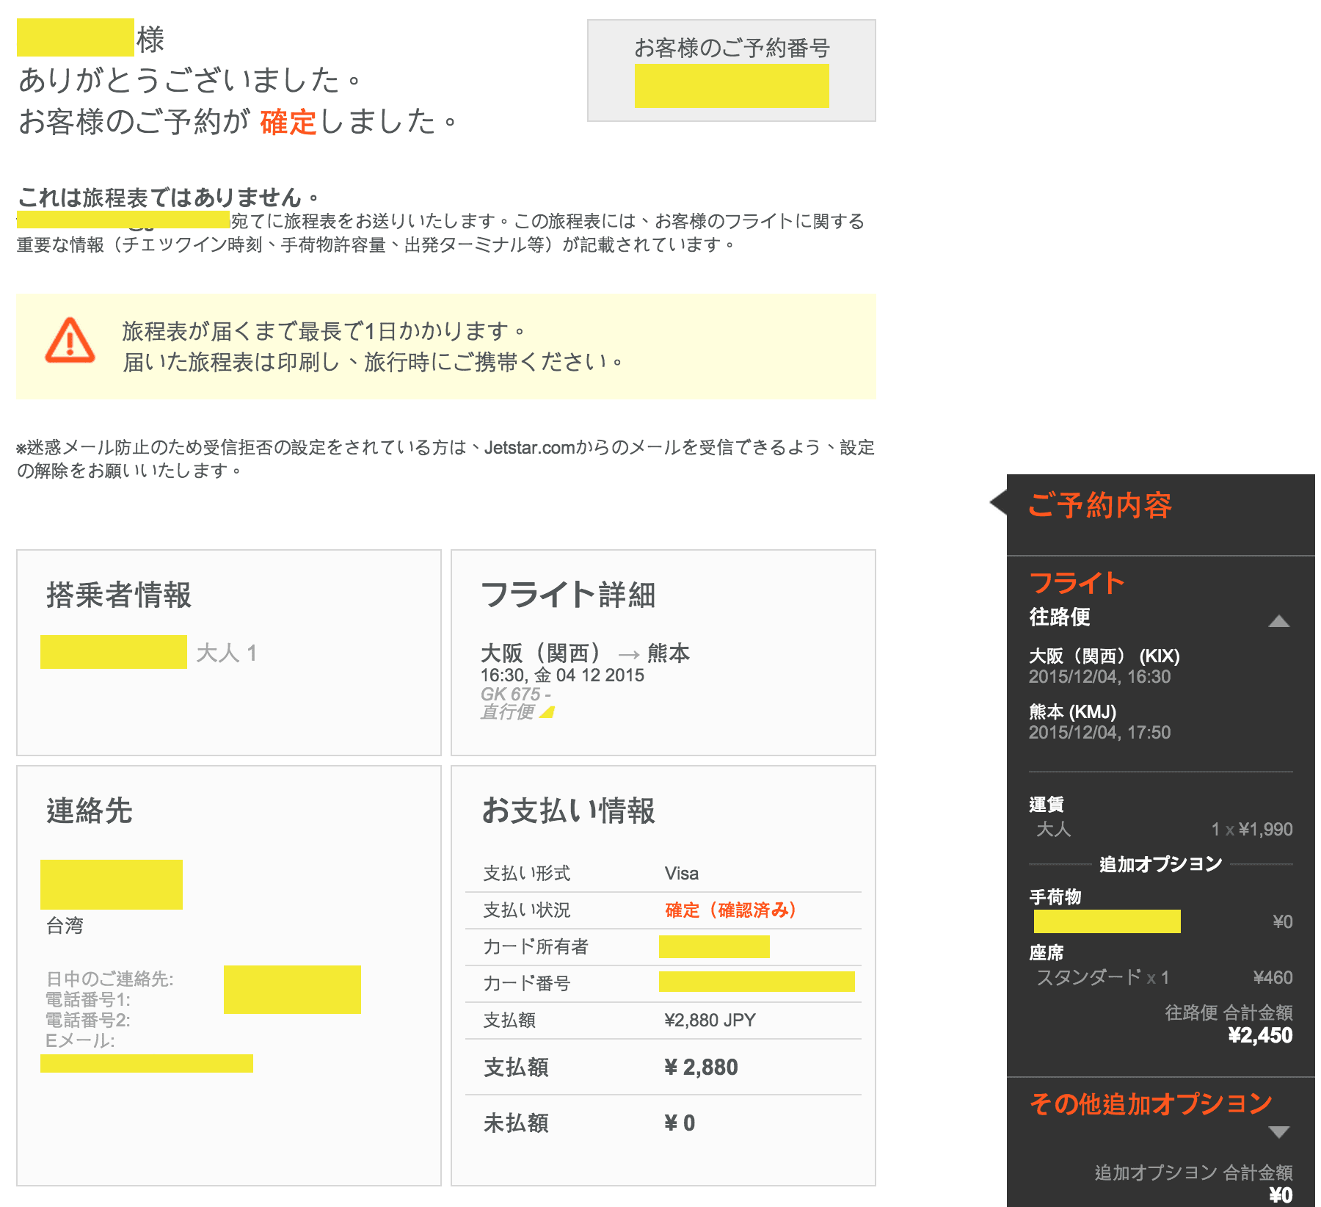Click the orange warning triangle icon
This screenshot has height=1207, width=1321.
(70, 341)
